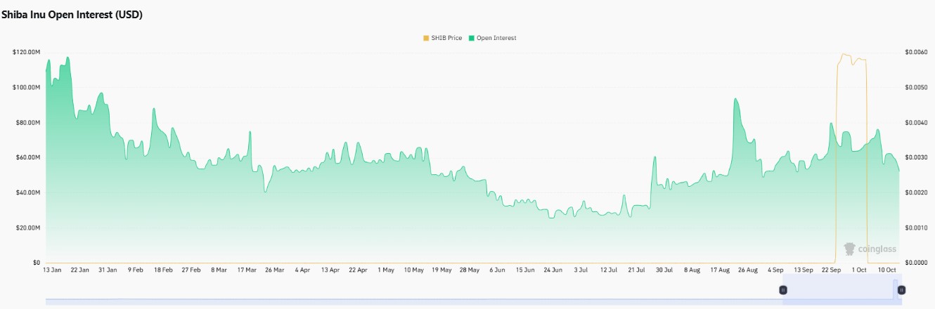Click the $0.0040 right axis label
This screenshot has height=309, width=935.
tap(916, 122)
